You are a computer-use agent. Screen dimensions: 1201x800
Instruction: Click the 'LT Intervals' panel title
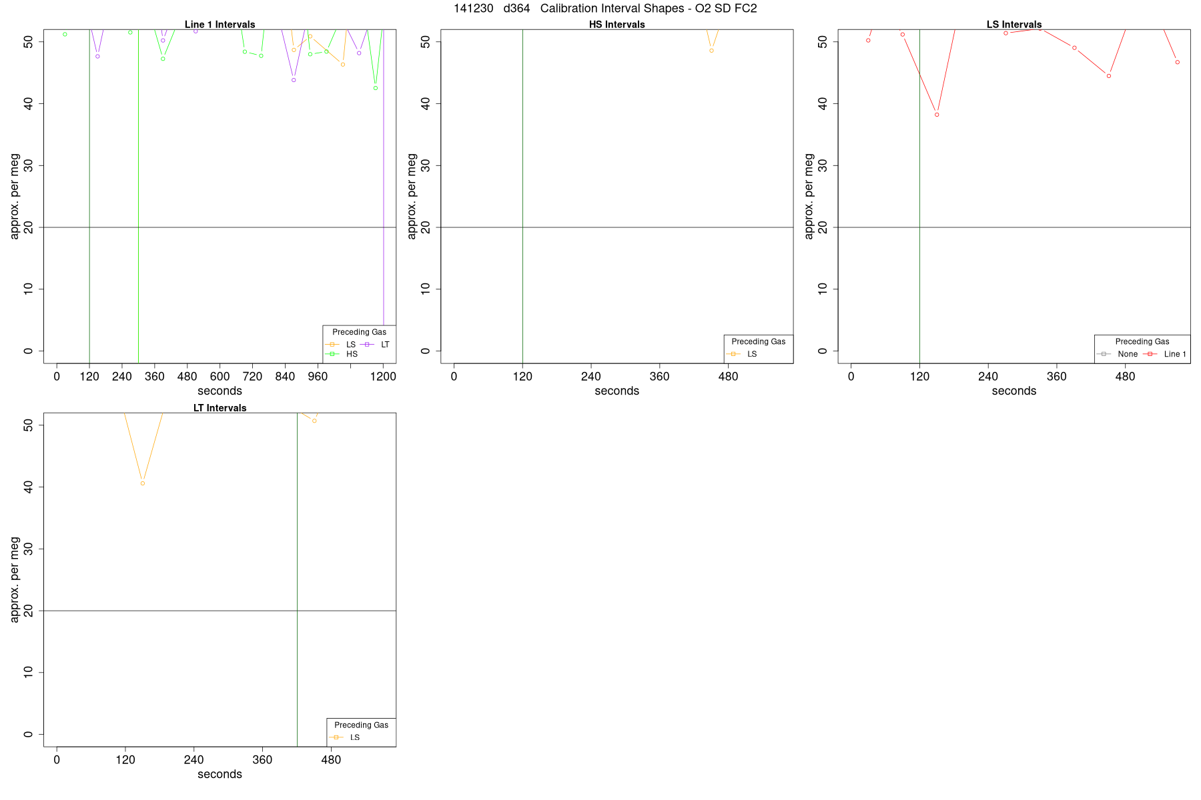point(220,408)
